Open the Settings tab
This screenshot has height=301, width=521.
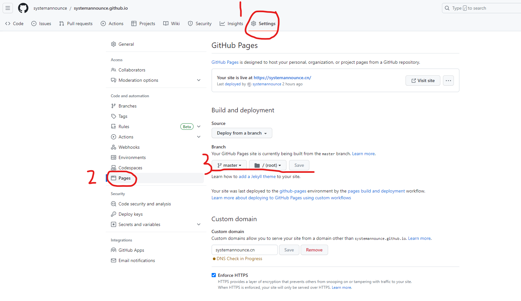pos(263,24)
